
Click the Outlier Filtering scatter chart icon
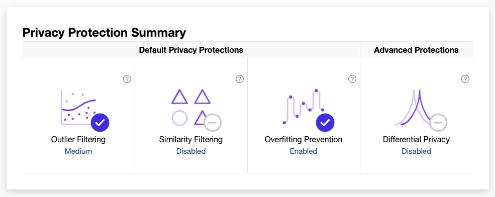78,108
